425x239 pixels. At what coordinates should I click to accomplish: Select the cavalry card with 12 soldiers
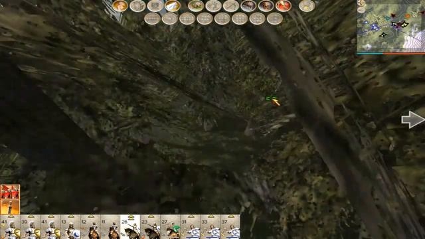pos(90,227)
